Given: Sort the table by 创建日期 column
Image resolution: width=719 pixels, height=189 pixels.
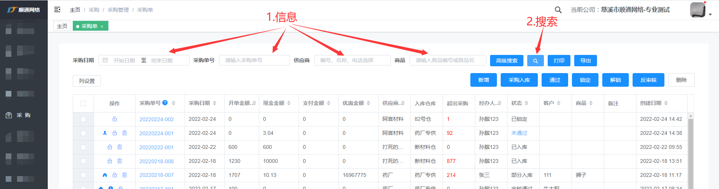Looking at the screenshot, I should (666, 103).
